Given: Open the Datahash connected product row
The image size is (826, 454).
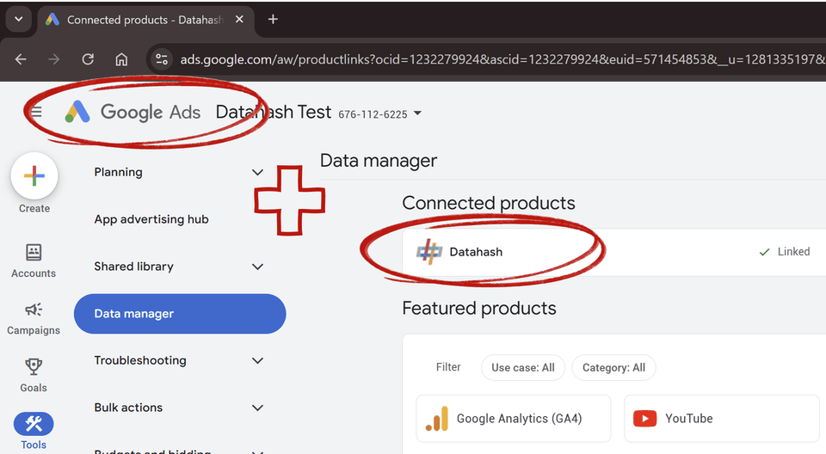Looking at the screenshot, I should [614, 252].
